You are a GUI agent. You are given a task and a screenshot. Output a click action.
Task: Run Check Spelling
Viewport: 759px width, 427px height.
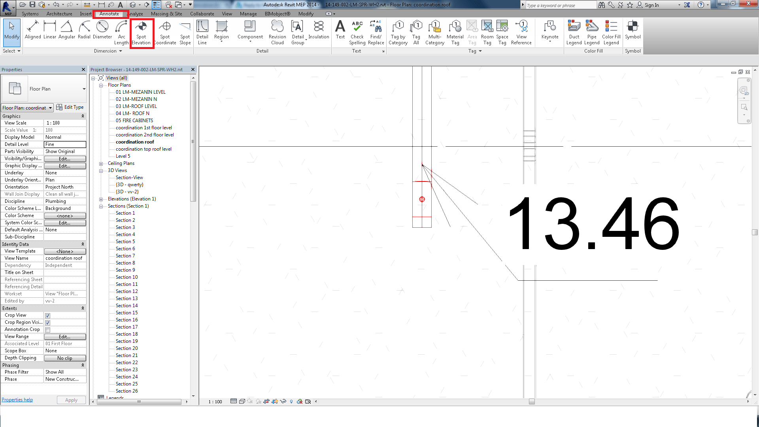[x=357, y=32]
